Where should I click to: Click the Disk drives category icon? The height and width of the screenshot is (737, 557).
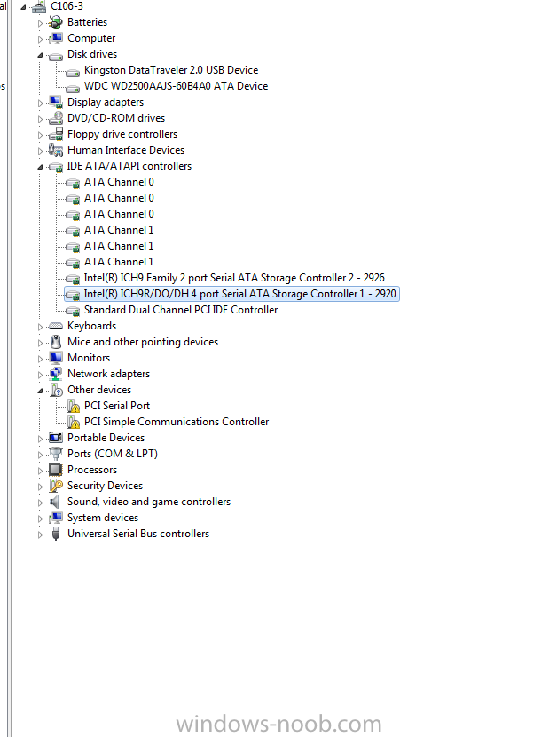click(x=55, y=56)
